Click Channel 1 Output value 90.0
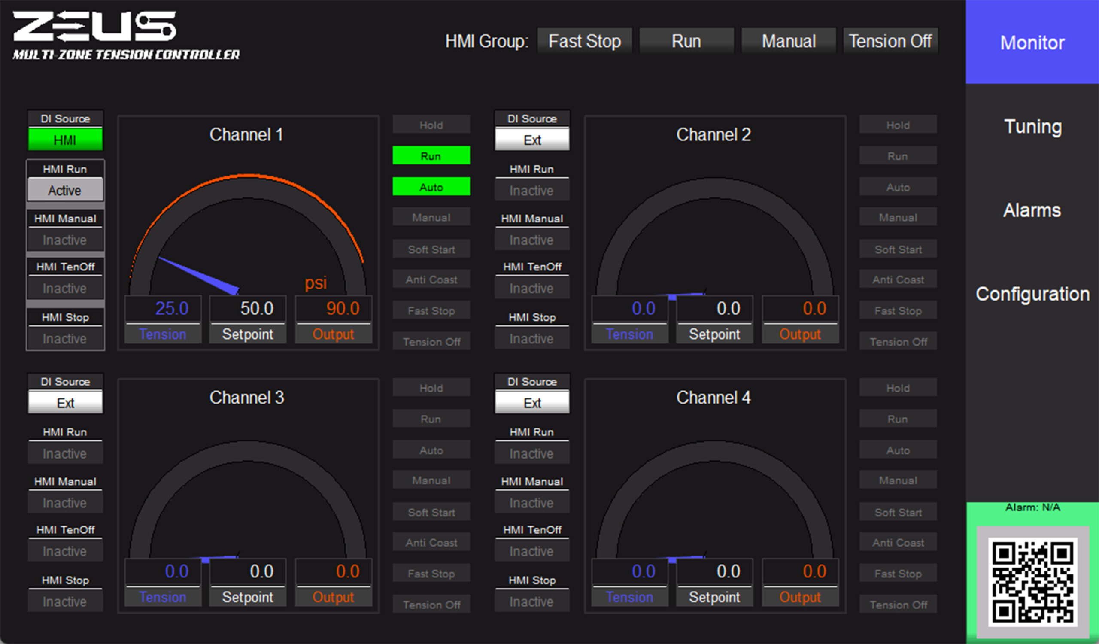1099x644 pixels. [334, 309]
